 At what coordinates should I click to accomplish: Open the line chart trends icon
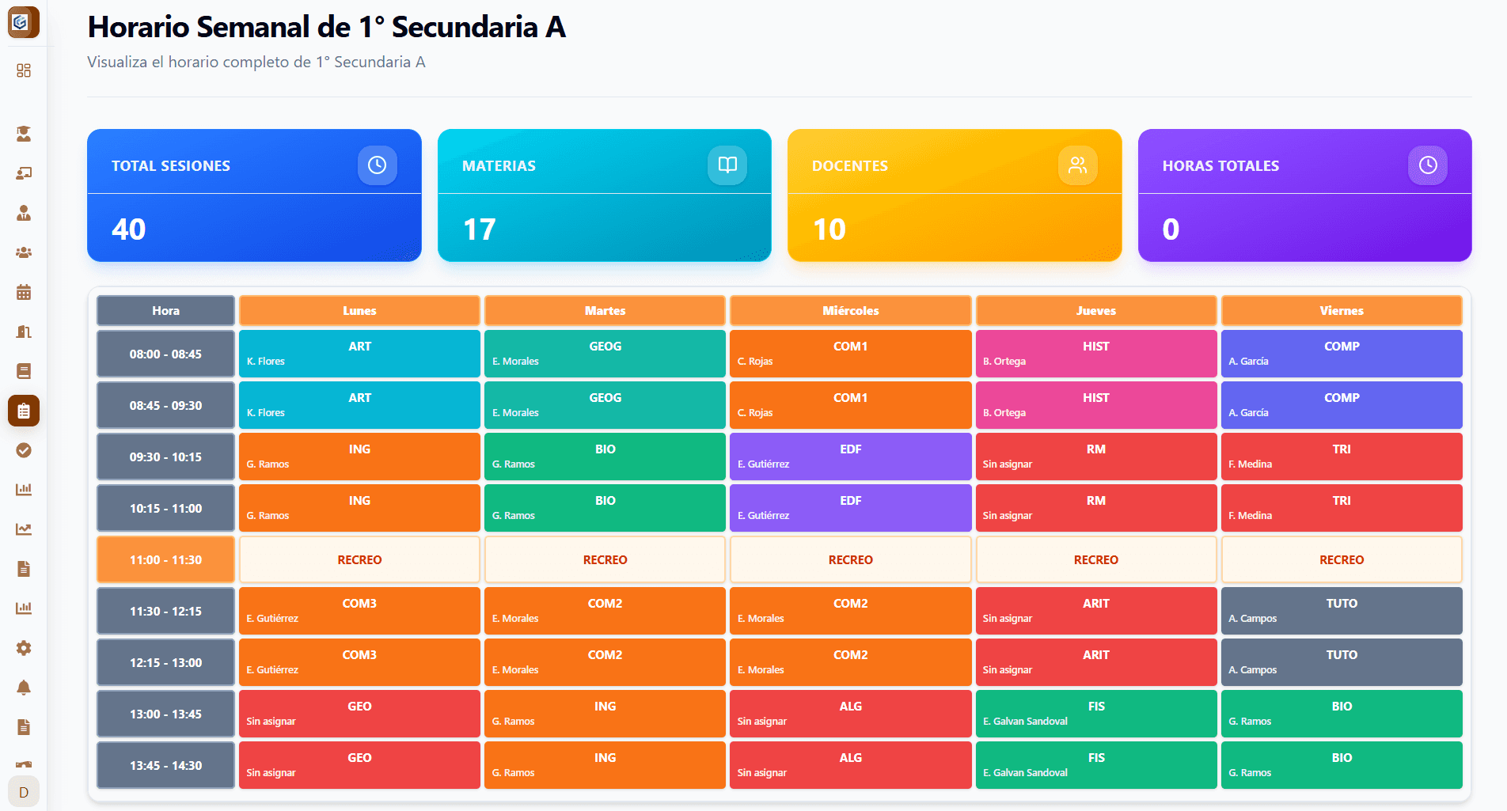24,529
